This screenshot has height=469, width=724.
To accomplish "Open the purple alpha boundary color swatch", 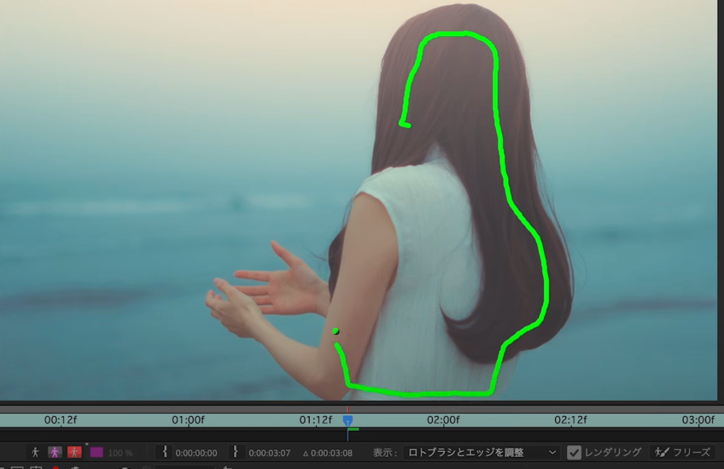I will (96, 452).
